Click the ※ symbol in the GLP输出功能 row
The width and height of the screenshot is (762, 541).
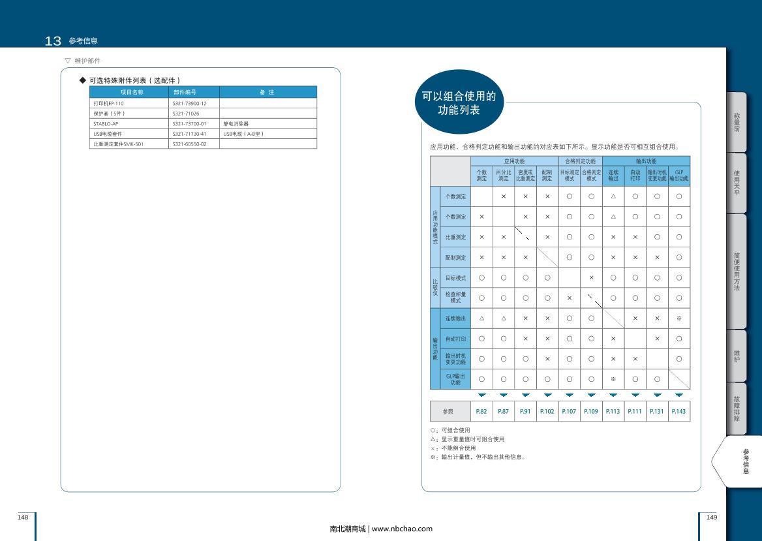click(613, 379)
